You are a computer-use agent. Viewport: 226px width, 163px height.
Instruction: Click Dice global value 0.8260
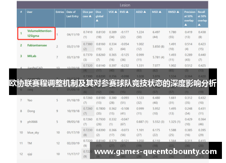click(x=101, y=55)
